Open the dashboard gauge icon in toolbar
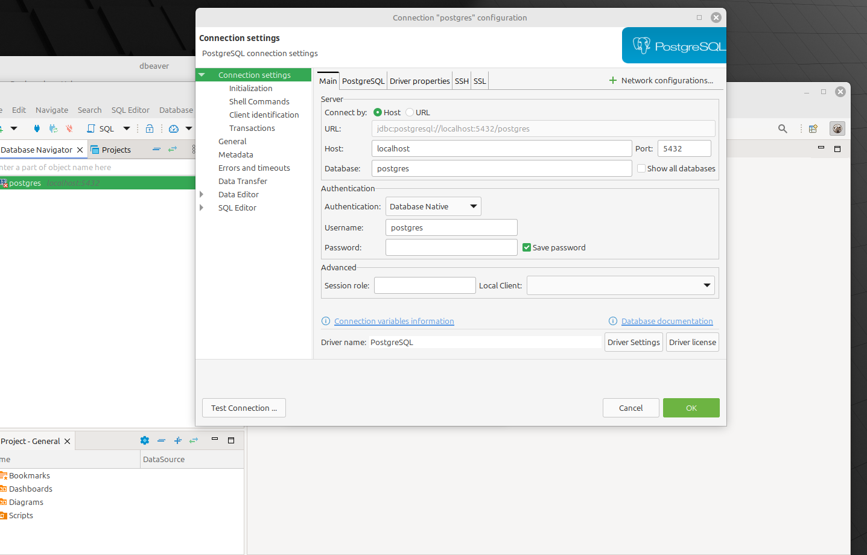 (x=174, y=128)
